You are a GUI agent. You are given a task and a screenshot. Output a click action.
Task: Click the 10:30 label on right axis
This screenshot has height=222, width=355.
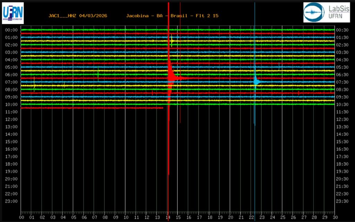(342, 105)
